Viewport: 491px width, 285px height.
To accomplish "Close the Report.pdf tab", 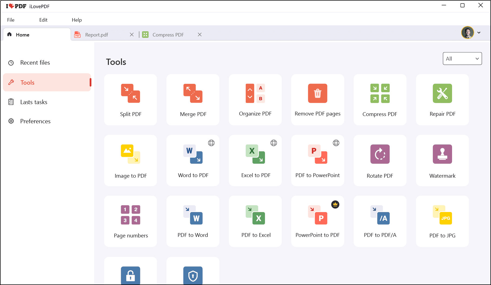I will [x=132, y=35].
